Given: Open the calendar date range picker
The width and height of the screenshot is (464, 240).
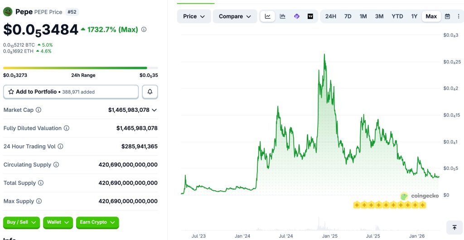Looking at the screenshot, I should pyautogui.click(x=447, y=17).
